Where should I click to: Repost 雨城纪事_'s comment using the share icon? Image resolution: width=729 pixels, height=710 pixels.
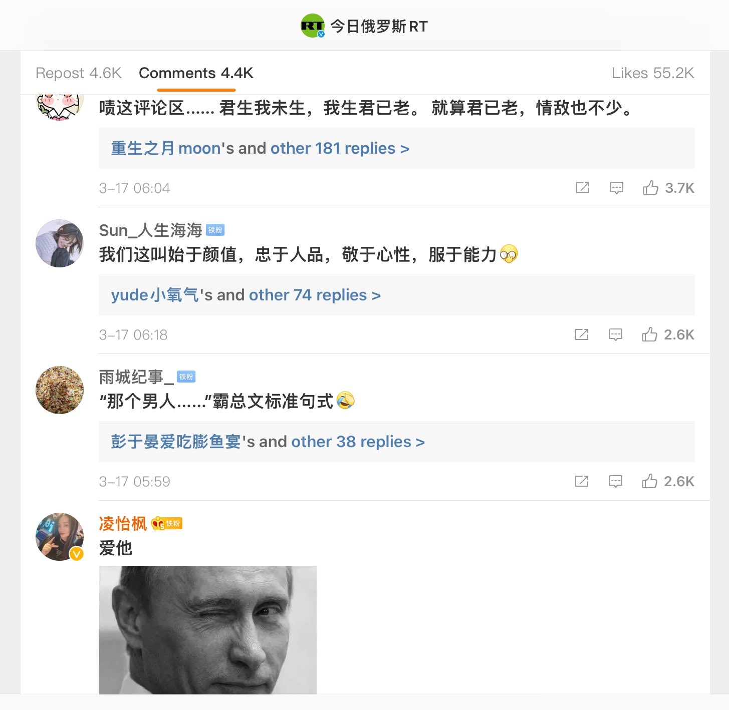pyautogui.click(x=582, y=481)
